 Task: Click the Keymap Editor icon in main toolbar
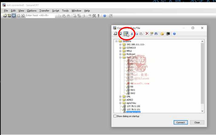coord(94,16)
